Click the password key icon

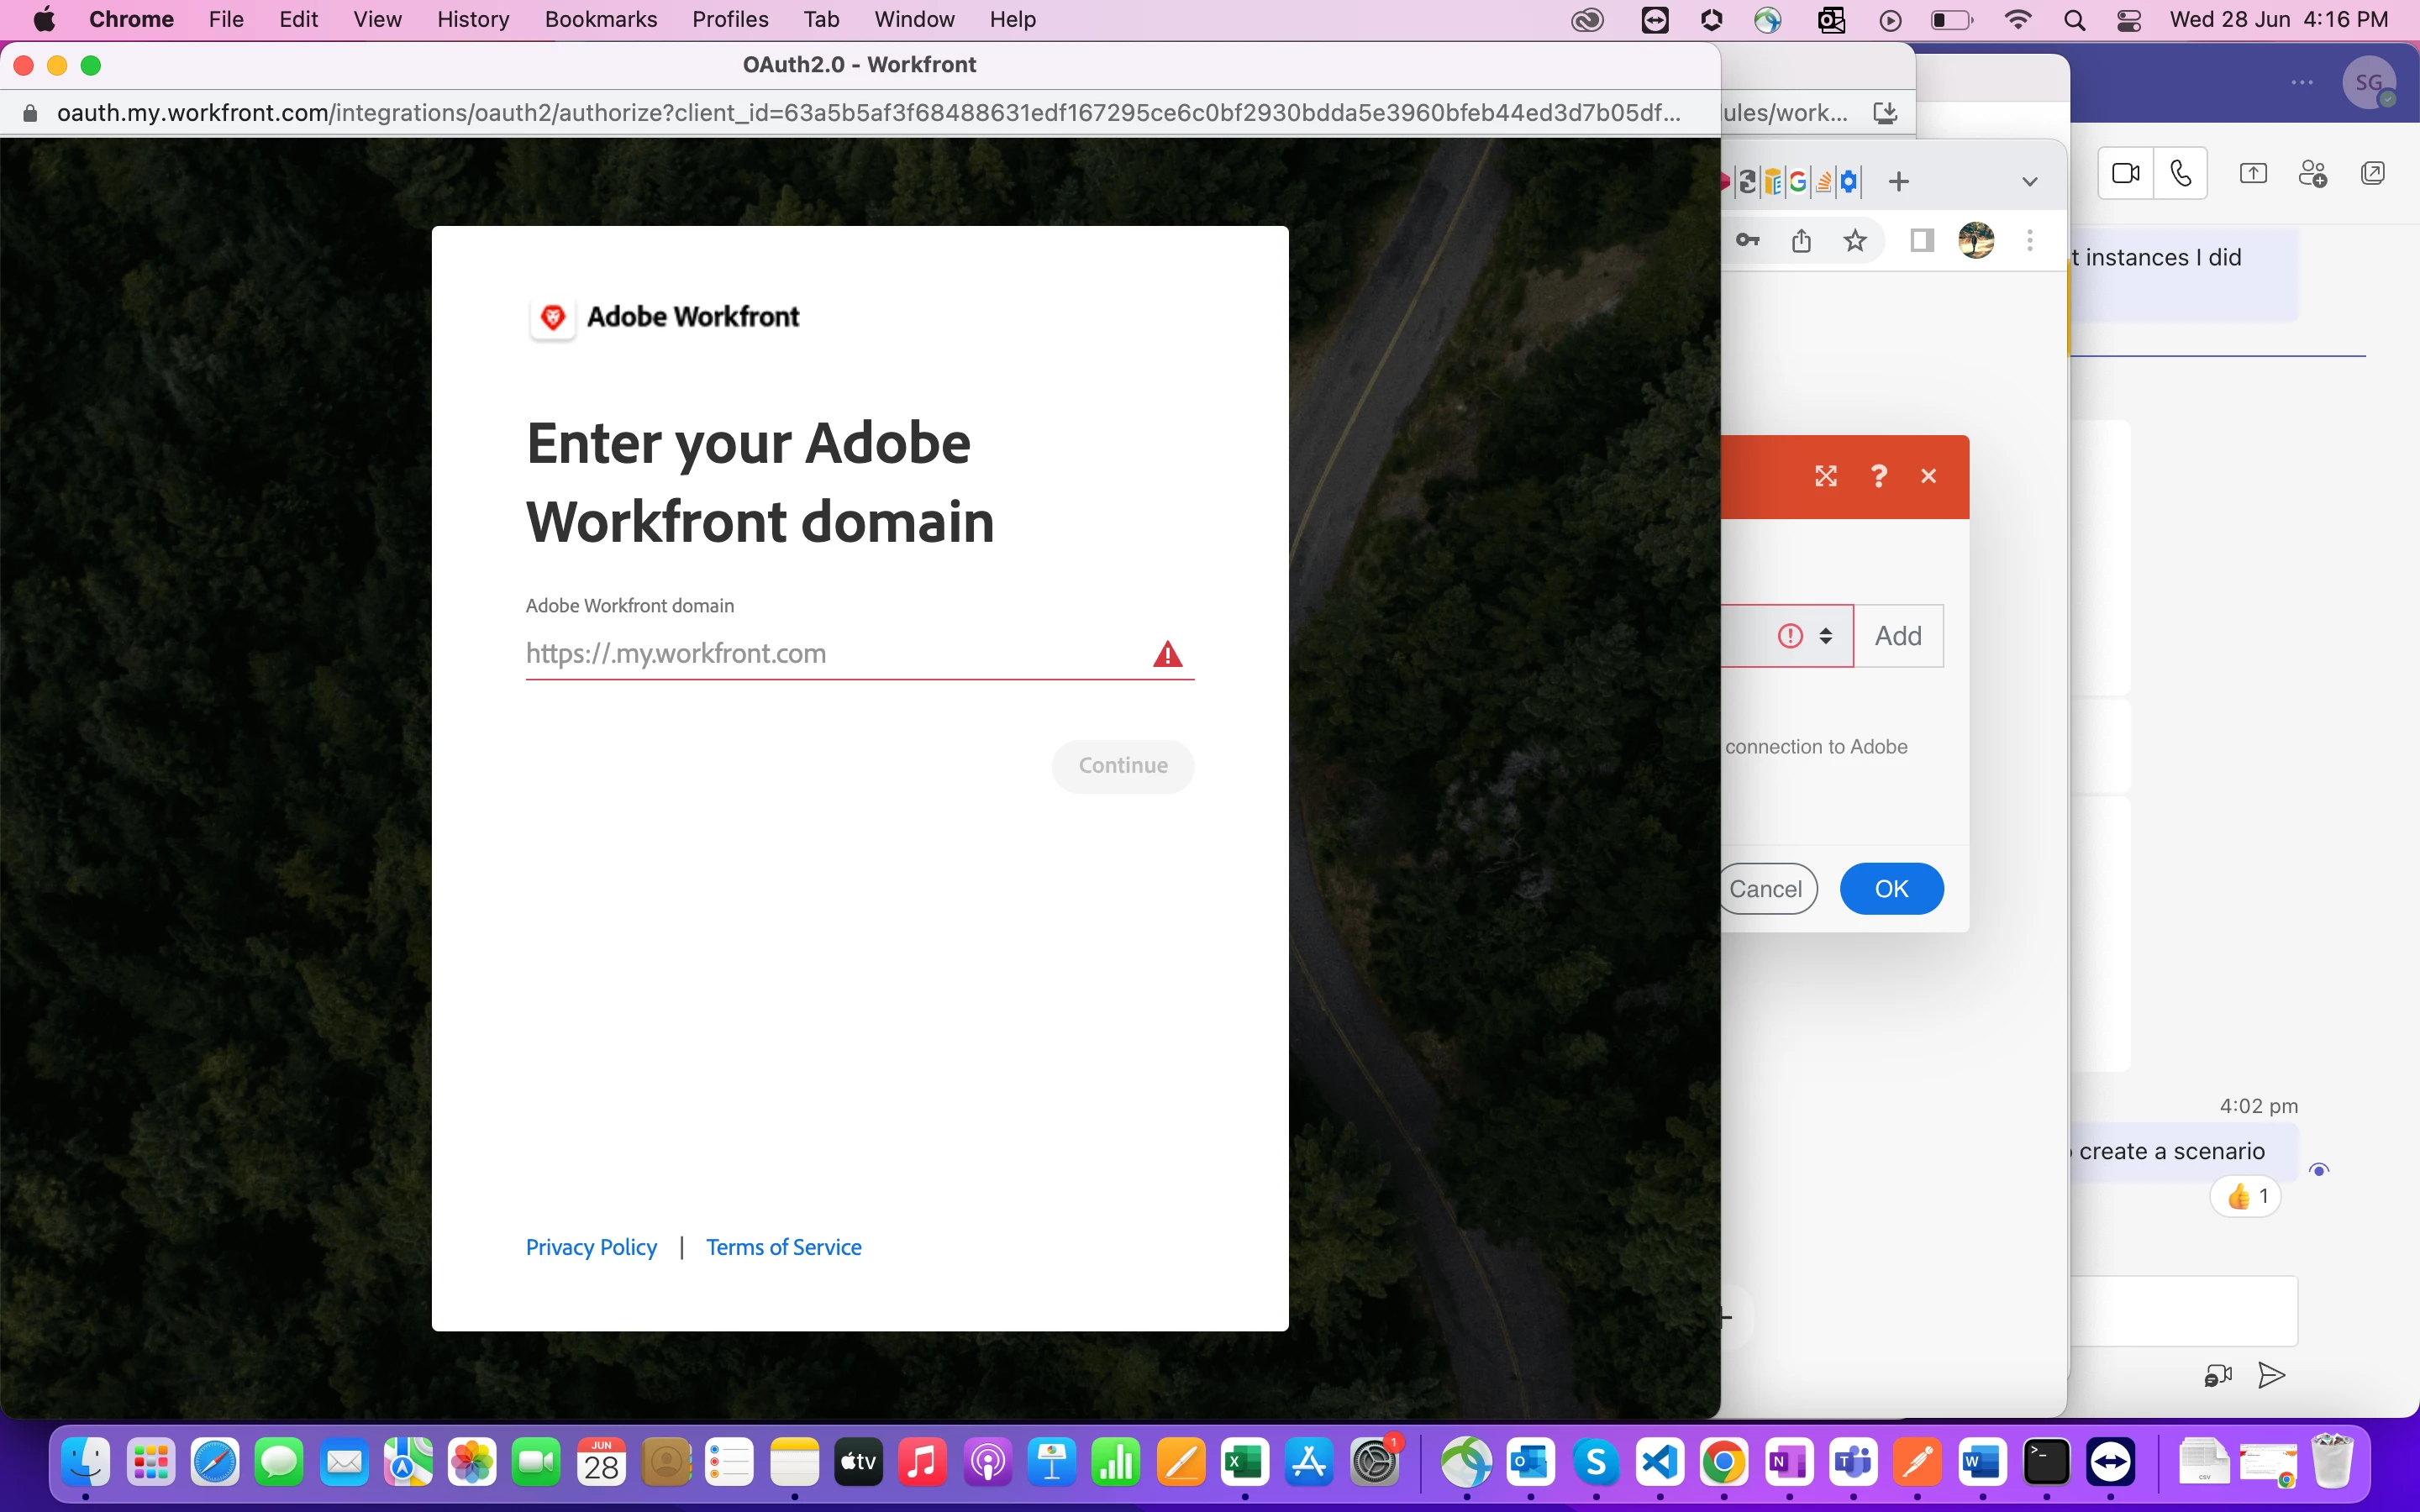click(x=1747, y=241)
